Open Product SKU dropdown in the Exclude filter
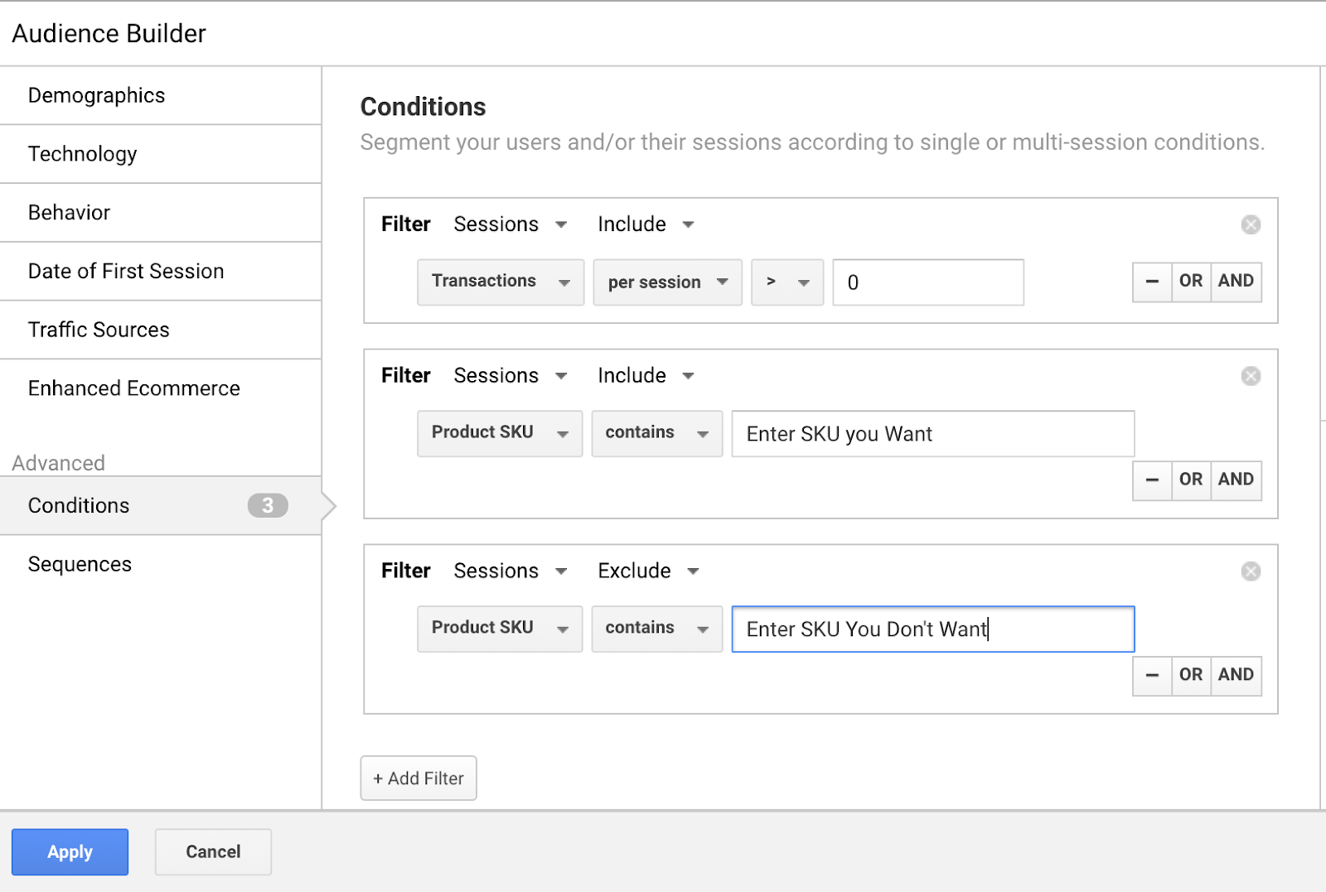Image resolution: width=1326 pixels, height=892 pixels. point(500,629)
